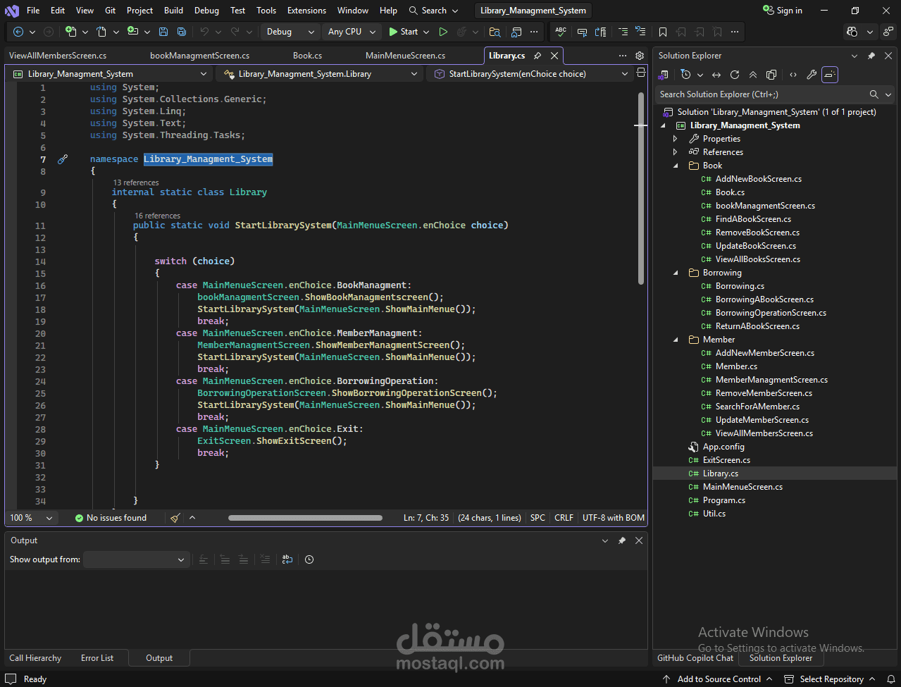Open the 'Show output from' dropdown
Image resolution: width=901 pixels, height=687 pixels.
136,559
